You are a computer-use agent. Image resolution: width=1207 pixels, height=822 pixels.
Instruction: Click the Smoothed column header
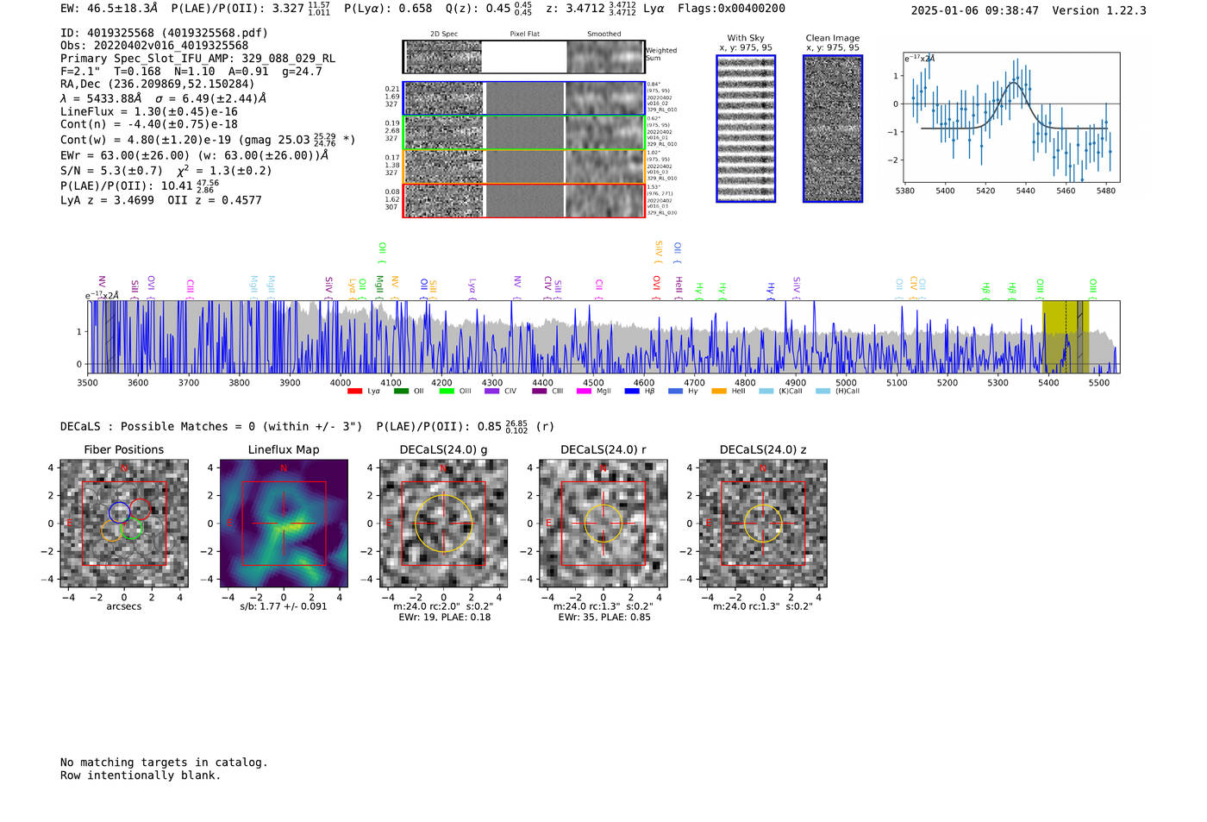point(603,35)
